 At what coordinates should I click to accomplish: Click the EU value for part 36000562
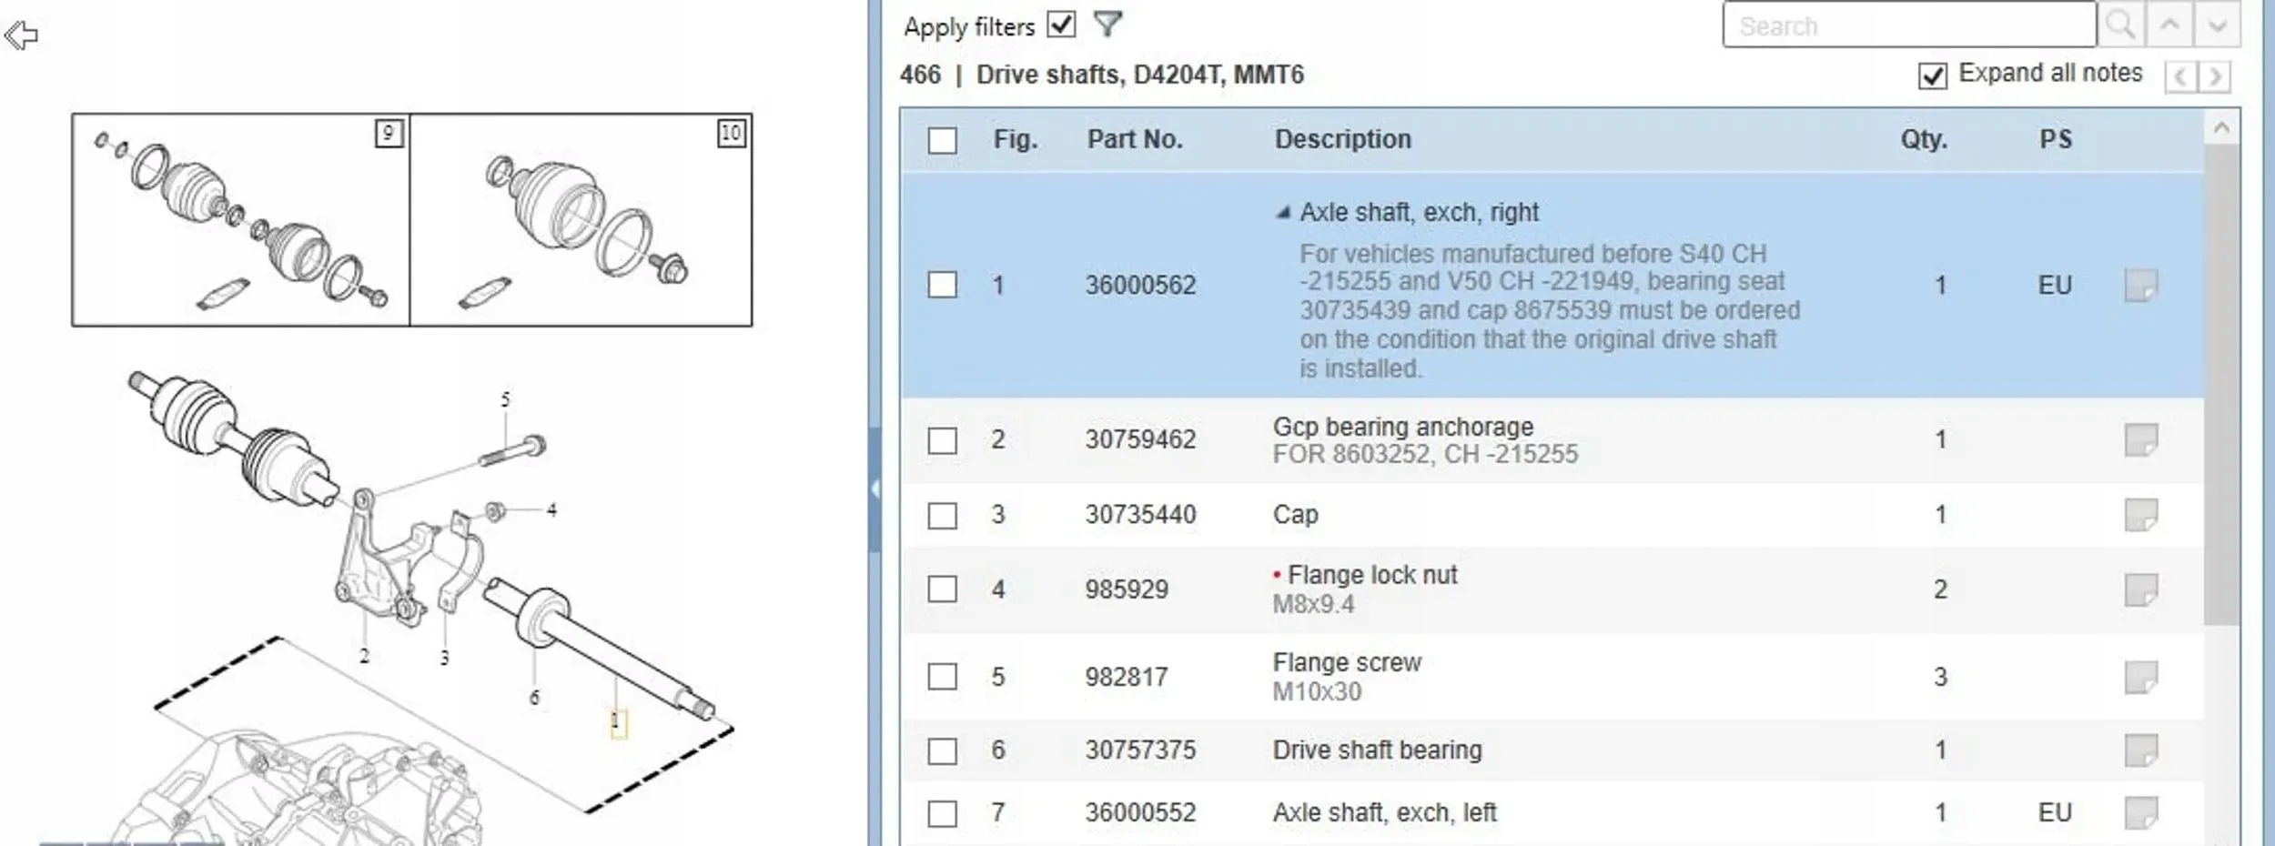(x=2055, y=286)
